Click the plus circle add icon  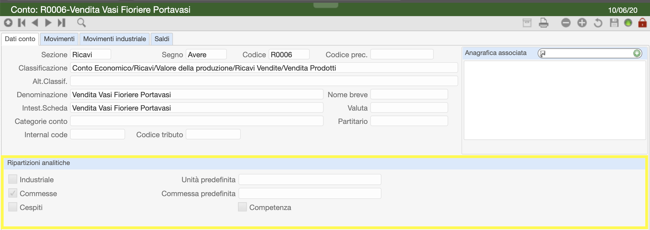[582, 23]
